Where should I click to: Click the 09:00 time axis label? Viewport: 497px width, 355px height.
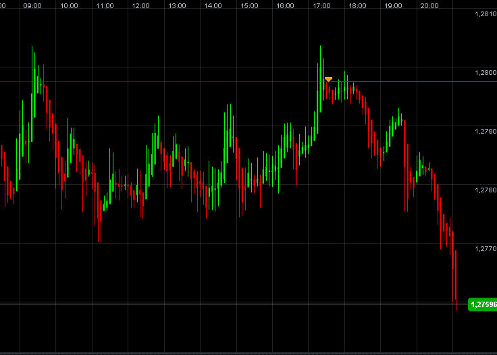coord(32,5)
